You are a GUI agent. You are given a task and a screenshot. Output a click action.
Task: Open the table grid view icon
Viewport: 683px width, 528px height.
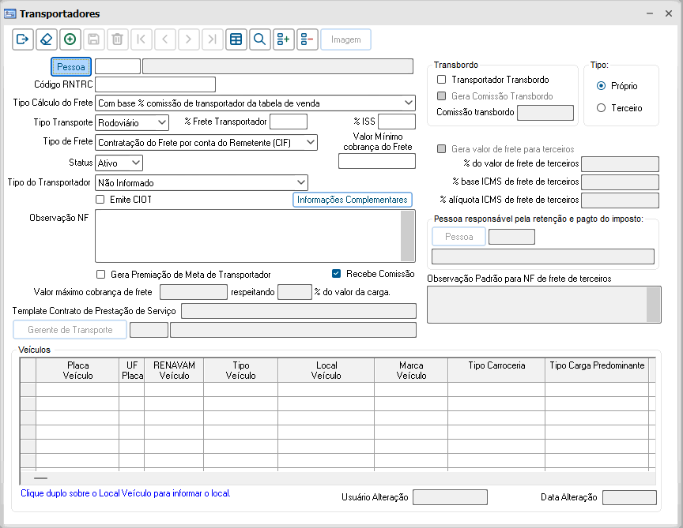[236, 39]
